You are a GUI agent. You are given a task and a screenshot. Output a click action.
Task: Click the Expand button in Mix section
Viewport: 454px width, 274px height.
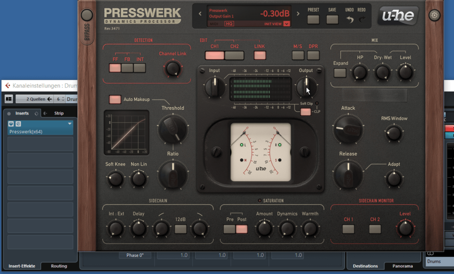pyautogui.click(x=340, y=73)
